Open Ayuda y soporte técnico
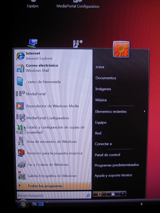 (x=113, y=175)
